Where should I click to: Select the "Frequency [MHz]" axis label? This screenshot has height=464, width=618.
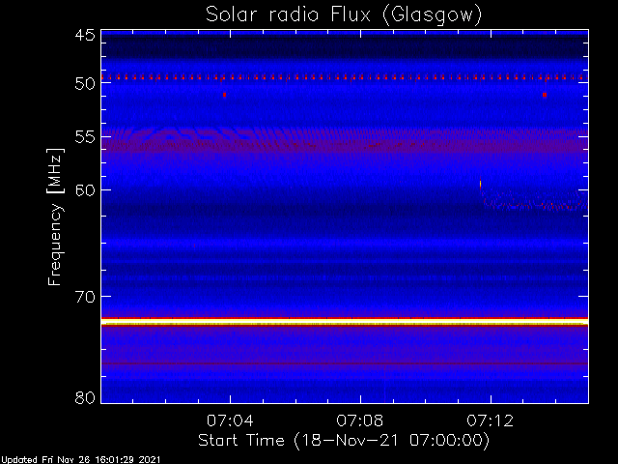[55, 217]
